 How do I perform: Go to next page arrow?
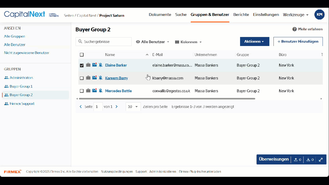tap(117, 107)
